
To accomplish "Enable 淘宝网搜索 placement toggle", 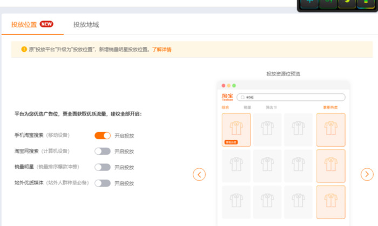I will click(x=102, y=151).
